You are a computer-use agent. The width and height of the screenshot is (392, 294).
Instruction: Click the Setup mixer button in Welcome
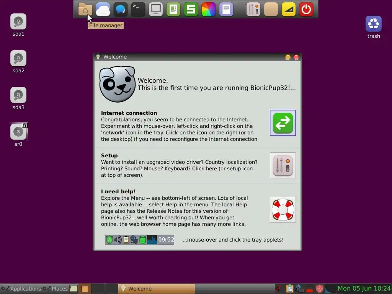pyautogui.click(x=283, y=165)
